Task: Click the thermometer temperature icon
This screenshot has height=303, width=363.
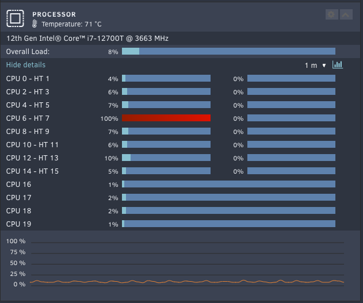Action: [x=35, y=24]
